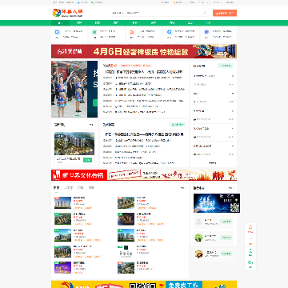Open the red 新世界文化传媒 banner ad

tap(144, 175)
